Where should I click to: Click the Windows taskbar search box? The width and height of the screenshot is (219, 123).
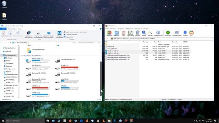25,121
